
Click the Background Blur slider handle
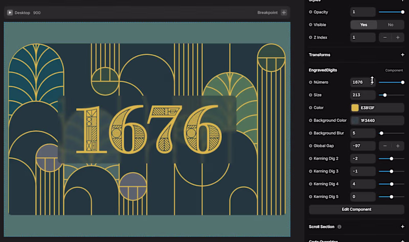point(381,133)
